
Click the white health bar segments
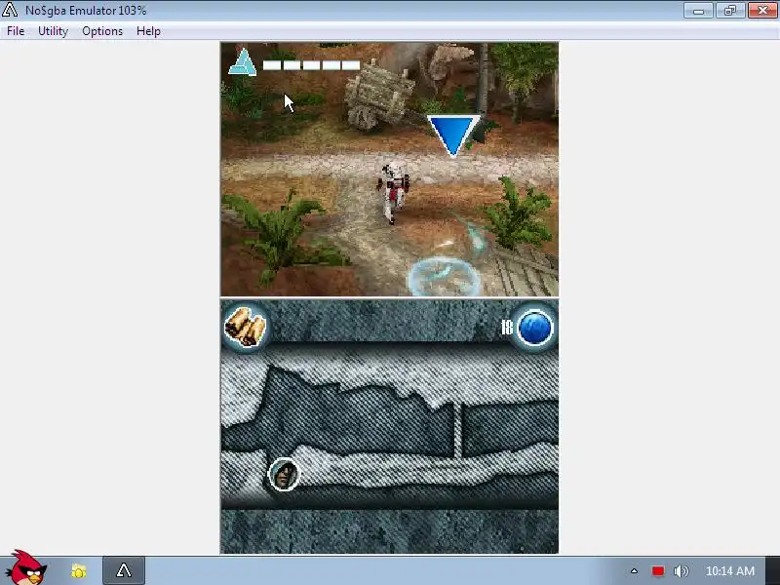(311, 65)
